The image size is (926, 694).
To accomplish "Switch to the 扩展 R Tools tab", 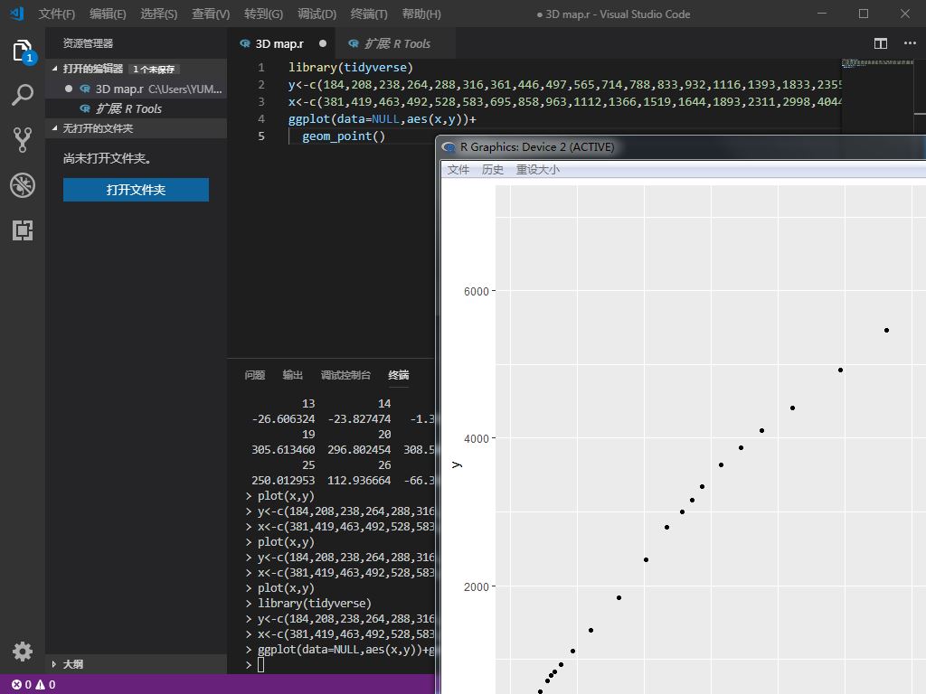I will pos(389,43).
